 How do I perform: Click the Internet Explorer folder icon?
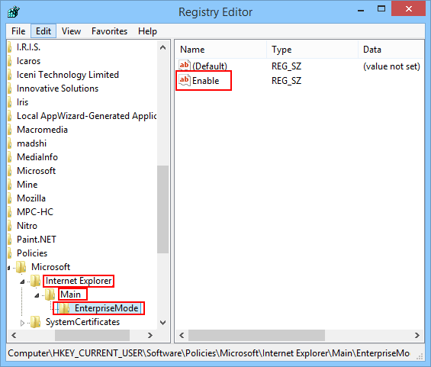click(35, 281)
